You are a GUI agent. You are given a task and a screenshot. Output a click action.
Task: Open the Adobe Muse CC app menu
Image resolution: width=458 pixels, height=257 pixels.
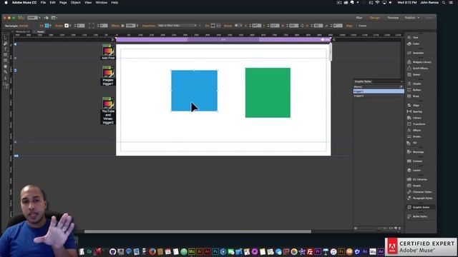click(24, 2)
